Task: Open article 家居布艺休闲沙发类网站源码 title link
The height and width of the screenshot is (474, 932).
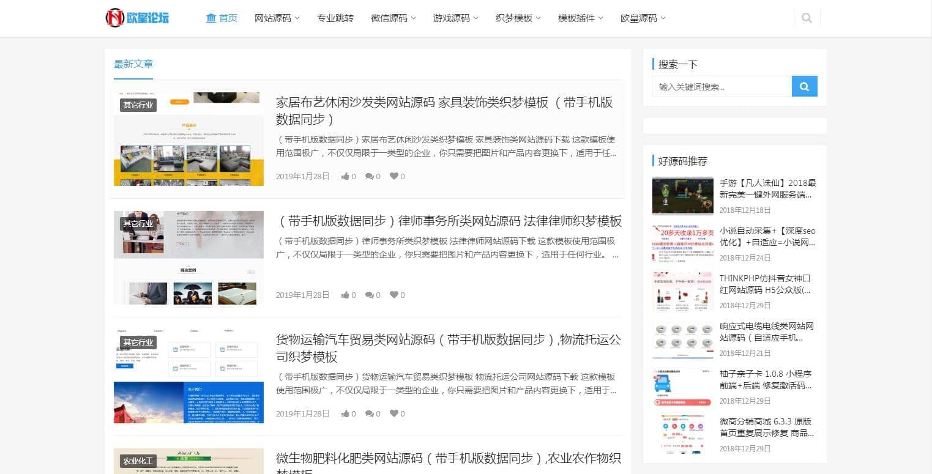Action: pos(444,111)
